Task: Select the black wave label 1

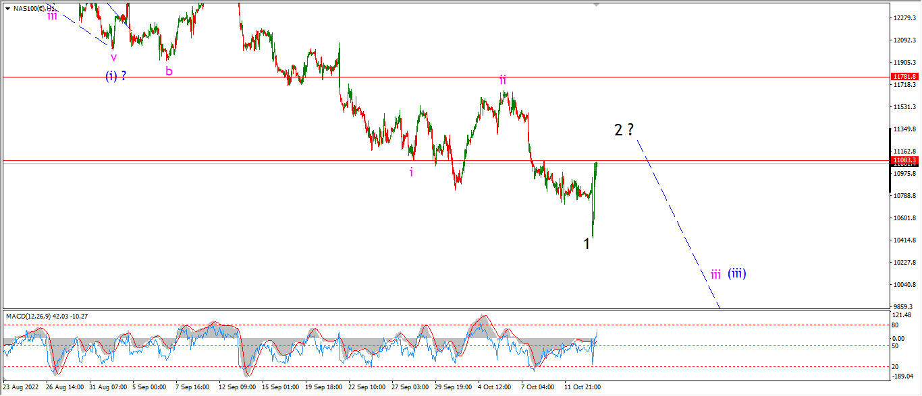Action: (587, 244)
